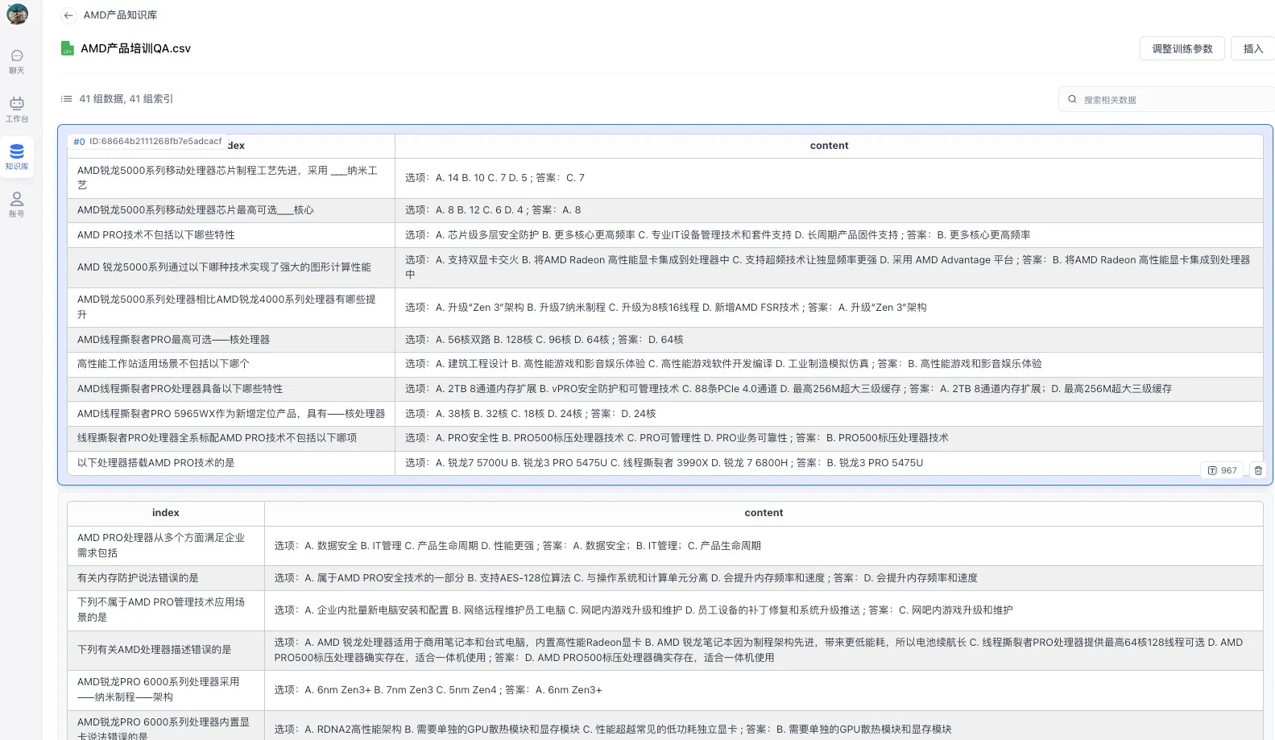The image size is (1275, 740).
Task: Click the AMD产品培训QA.csv file title
Action: point(135,48)
